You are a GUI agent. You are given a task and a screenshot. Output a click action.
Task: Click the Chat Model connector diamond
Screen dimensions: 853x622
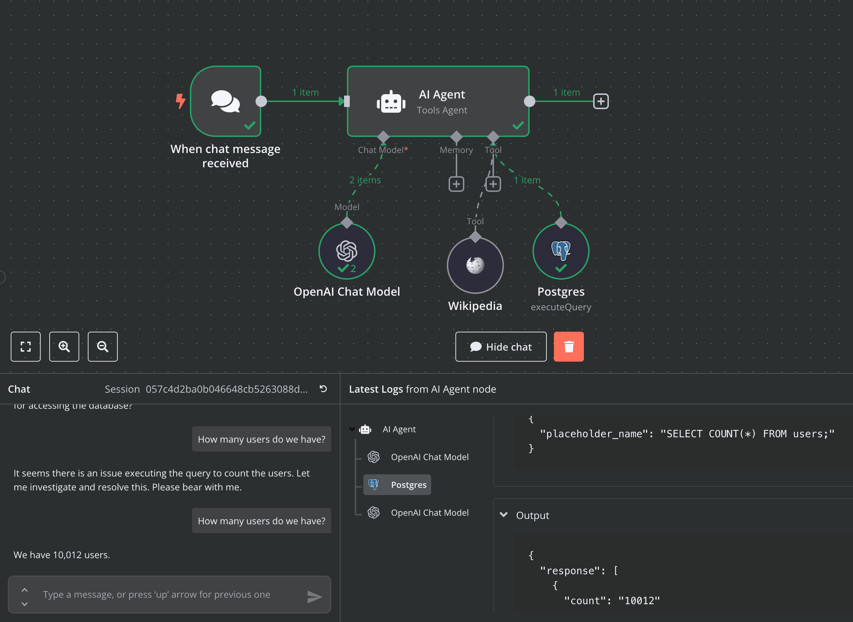(x=383, y=137)
